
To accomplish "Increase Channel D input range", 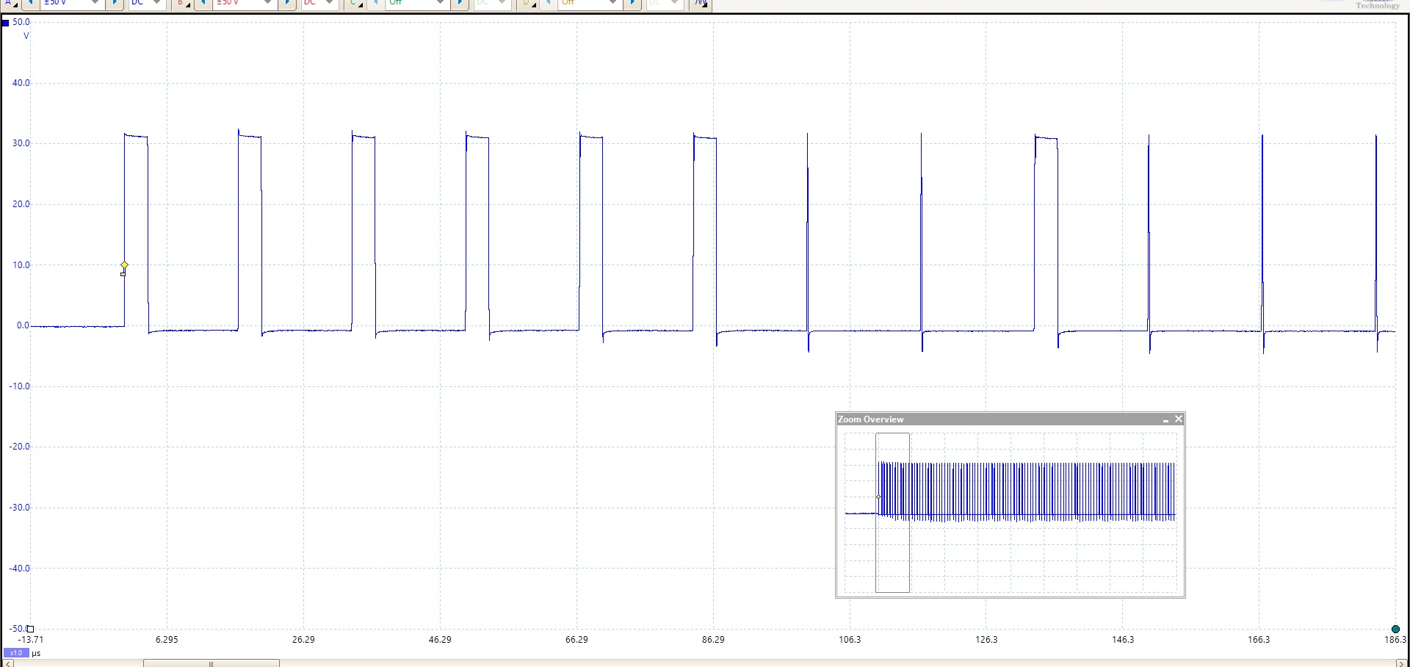I will pos(632,4).
